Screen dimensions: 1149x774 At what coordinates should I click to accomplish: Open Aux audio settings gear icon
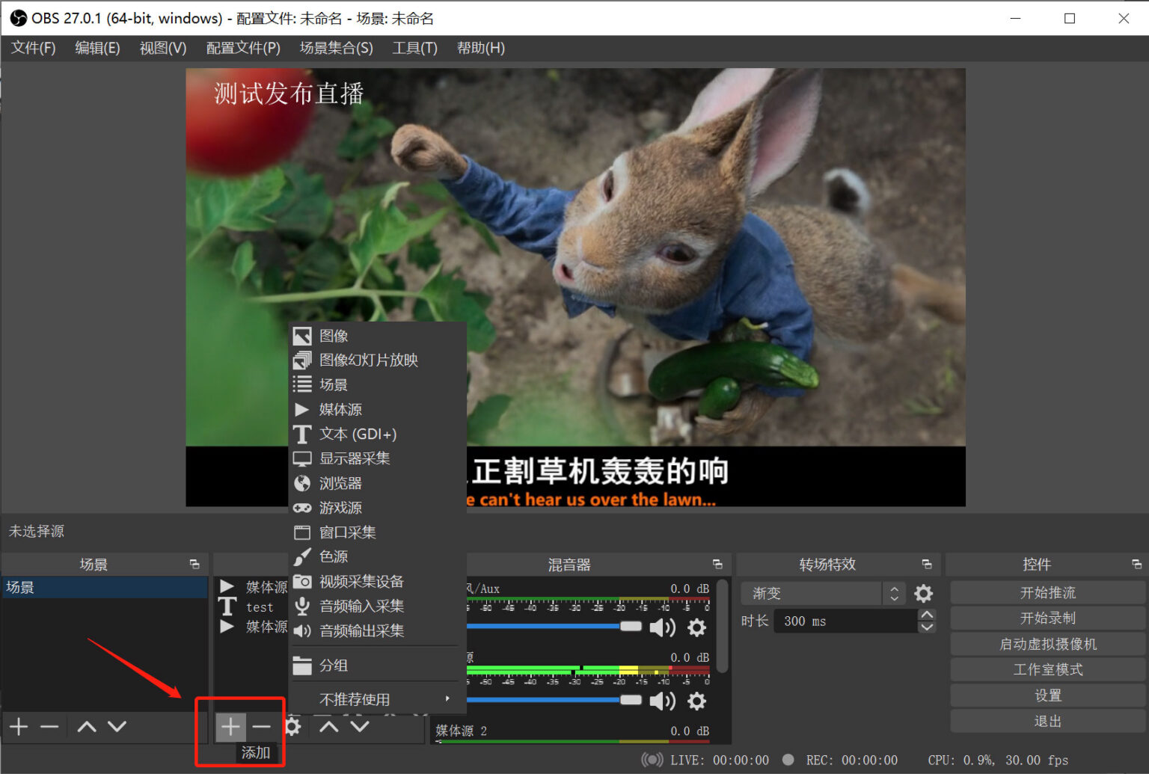point(696,627)
